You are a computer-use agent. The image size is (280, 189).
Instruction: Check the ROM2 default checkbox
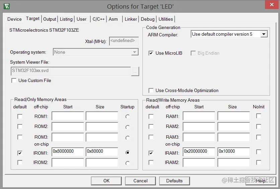click(x=20, y=127)
